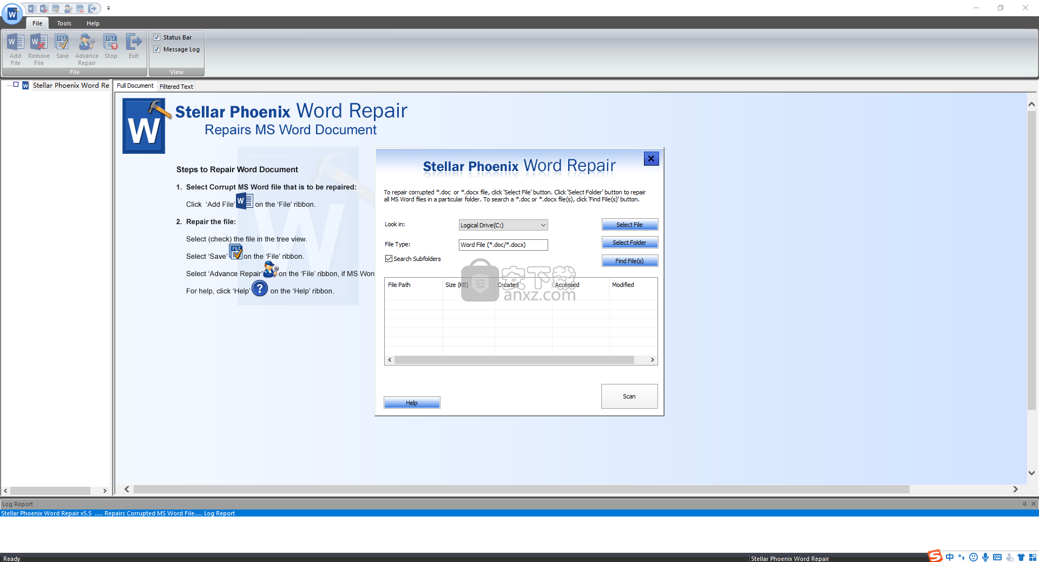Open the Look in drive dropdown
Screen dimensions: 1039x562
coord(503,225)
